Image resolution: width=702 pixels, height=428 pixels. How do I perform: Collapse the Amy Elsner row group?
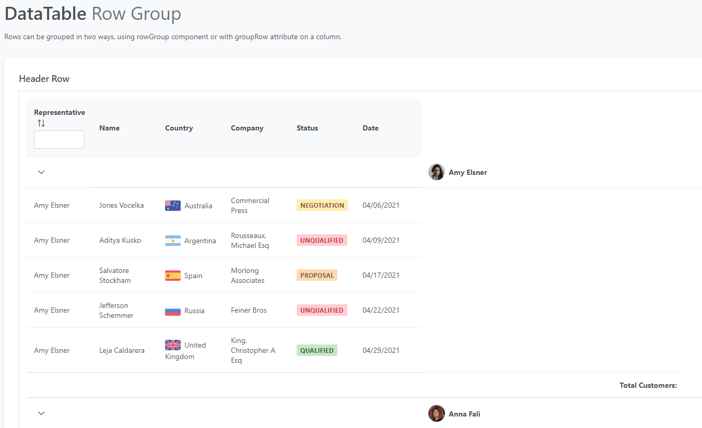coord(41,172)
